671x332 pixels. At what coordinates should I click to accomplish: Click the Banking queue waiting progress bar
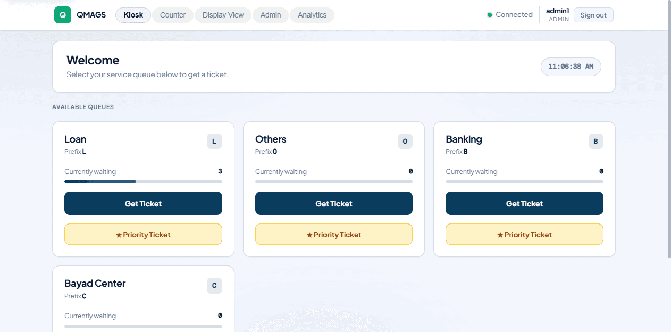[x=524, y=181]
